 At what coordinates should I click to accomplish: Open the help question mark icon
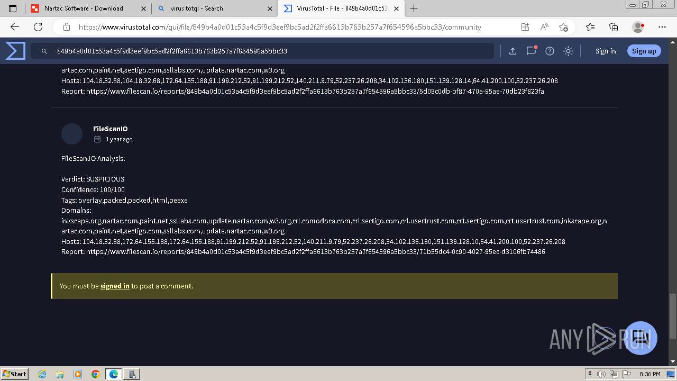click(550, 51)
